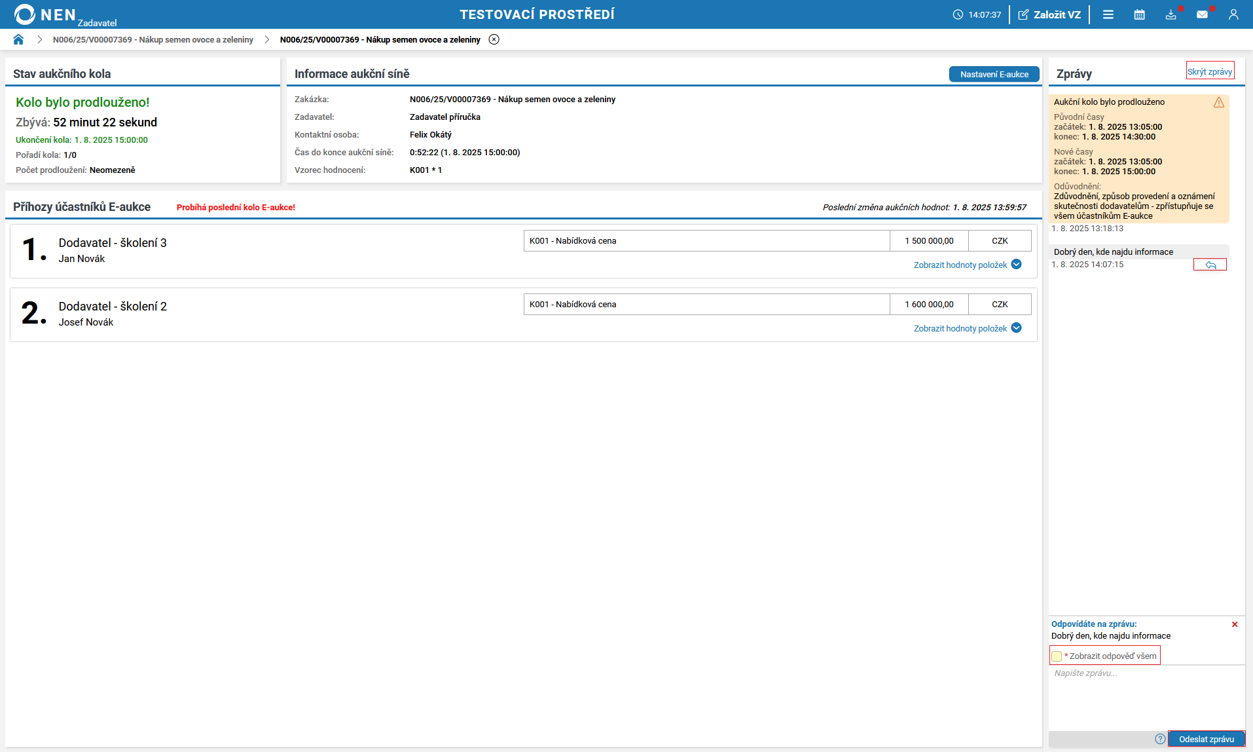Expand item values for Dodavatel - školení 2

coord(967,328)
